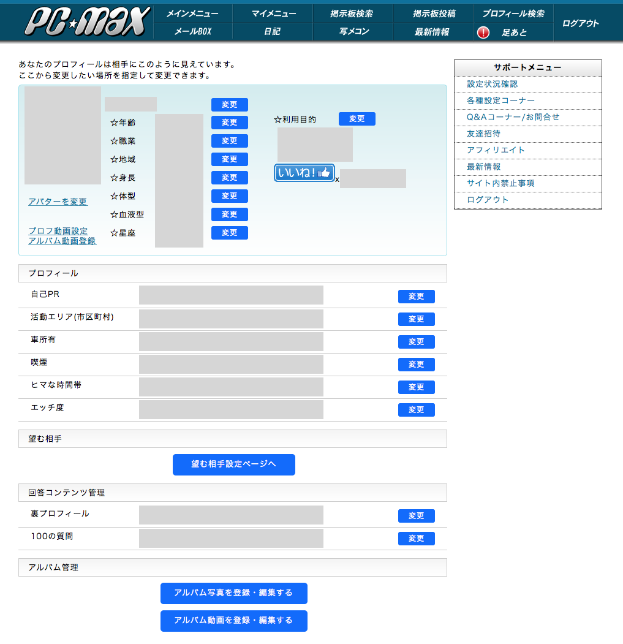Viewport: 623px width, 644px height.
Task: Edit the 自己PR profile entry
Action: pos(416,297)
